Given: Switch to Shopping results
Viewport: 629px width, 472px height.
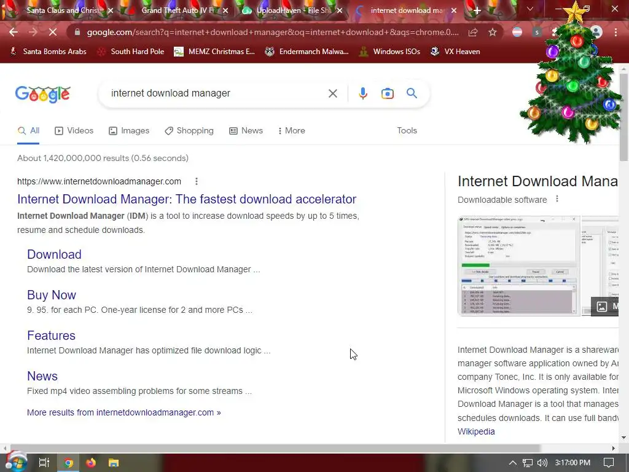Looking at the screenshot, I should pyautogui.click(x=189, y=131).
